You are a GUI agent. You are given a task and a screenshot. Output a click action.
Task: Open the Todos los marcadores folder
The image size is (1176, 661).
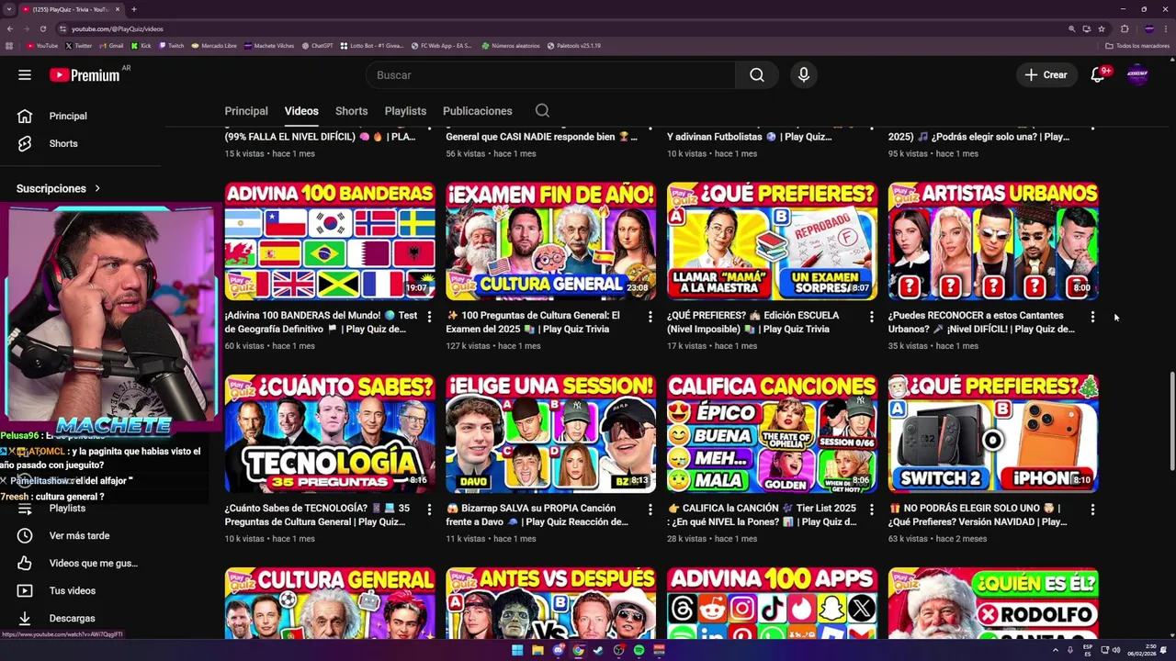point(1136,45)
